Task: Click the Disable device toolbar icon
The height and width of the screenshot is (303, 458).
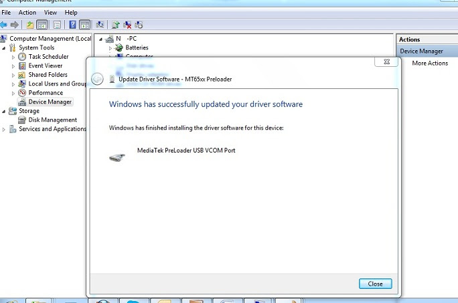Action: click(x=139, y=25)
